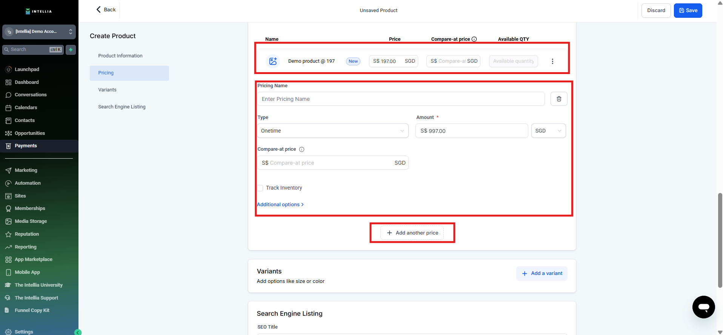Delete the pricing entry with trash icon
Image resolution: width=723 pixels, height=335 pixels.
click(559, 99)
